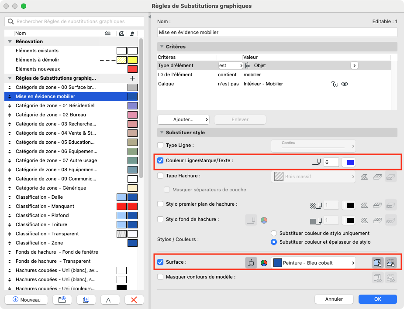
Task: Add a rule with the plus icon
Action: [132, 78]
